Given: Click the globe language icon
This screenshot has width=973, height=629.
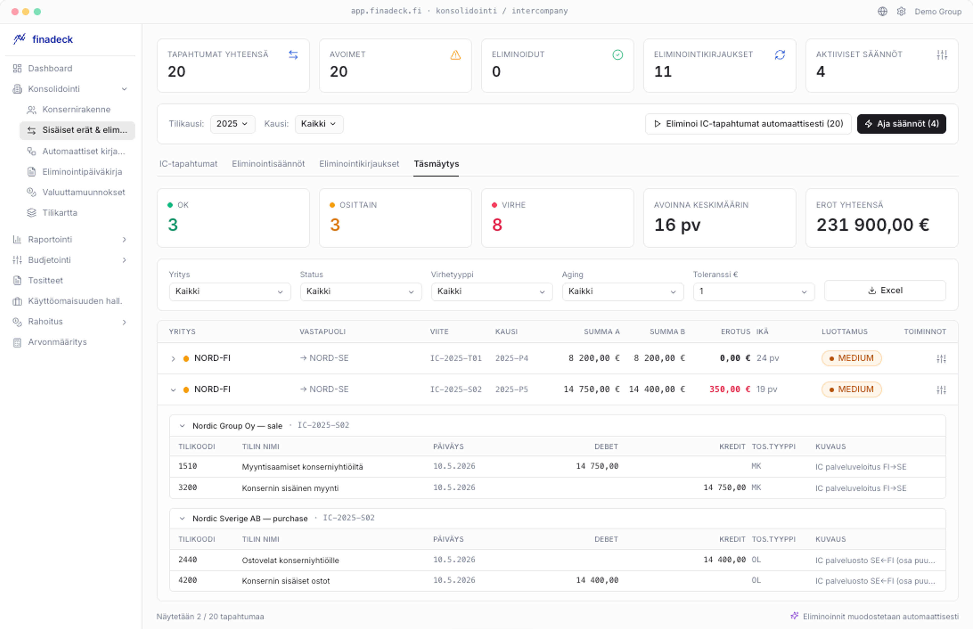Looking at the screenshot, I should 882,11.
